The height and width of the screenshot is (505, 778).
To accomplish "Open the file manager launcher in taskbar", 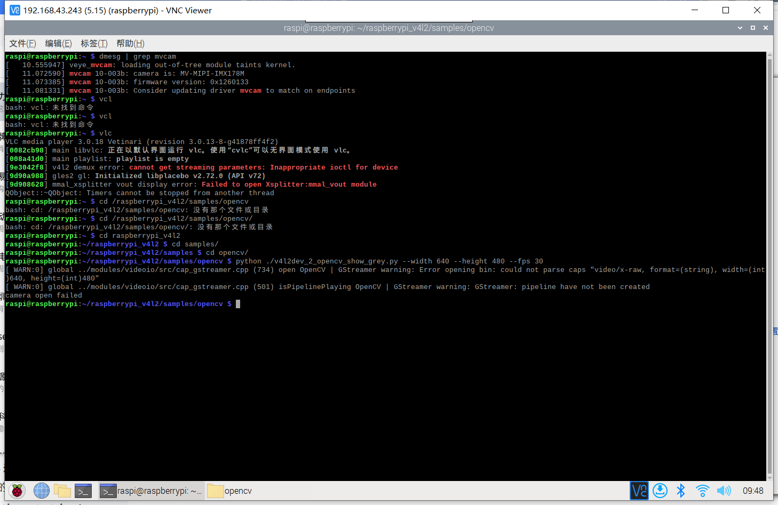I will 62,491.
